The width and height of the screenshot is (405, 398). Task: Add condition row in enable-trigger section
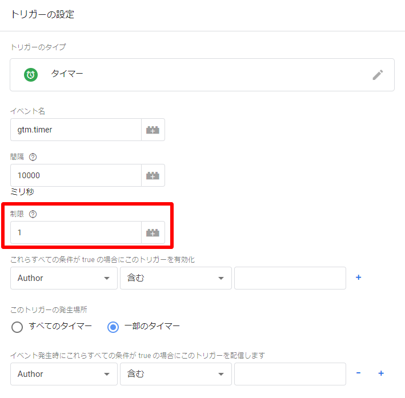tap(358, 278)
